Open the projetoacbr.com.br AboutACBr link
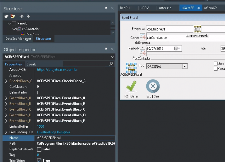This screenshot has width=225, height=162. pyautogui.click(x=57, y=70)
